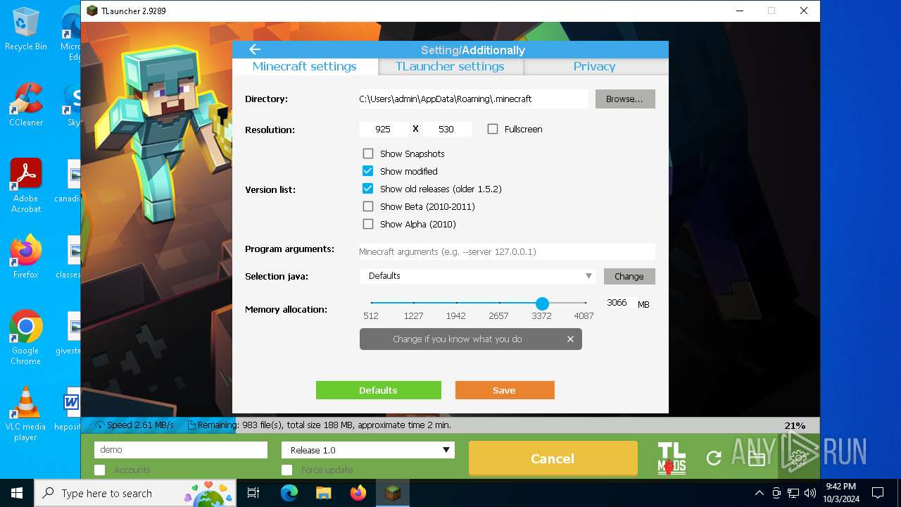Viewport: 901px width, 507px height.
Task: Open VLC media player desktop shortcut
Action: (x=26, y=414)
